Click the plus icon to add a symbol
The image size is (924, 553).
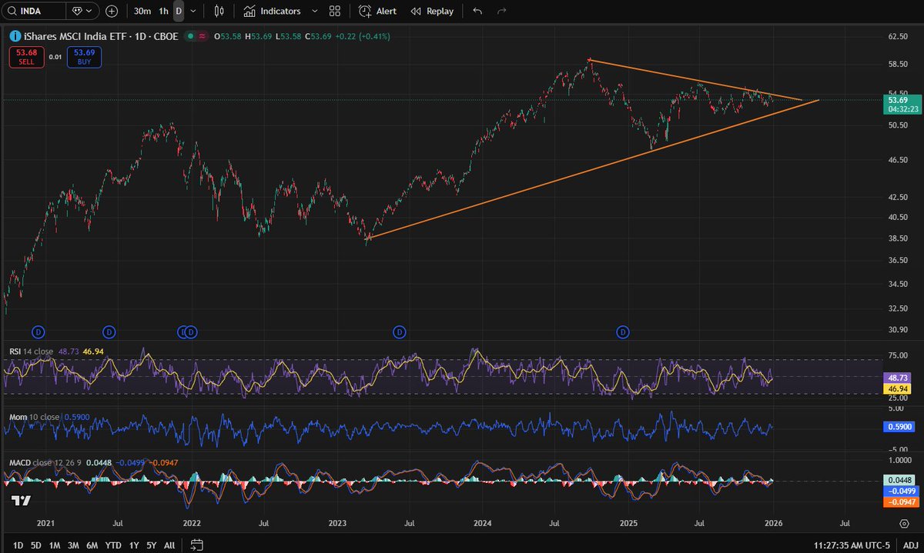tap(112, 11)
